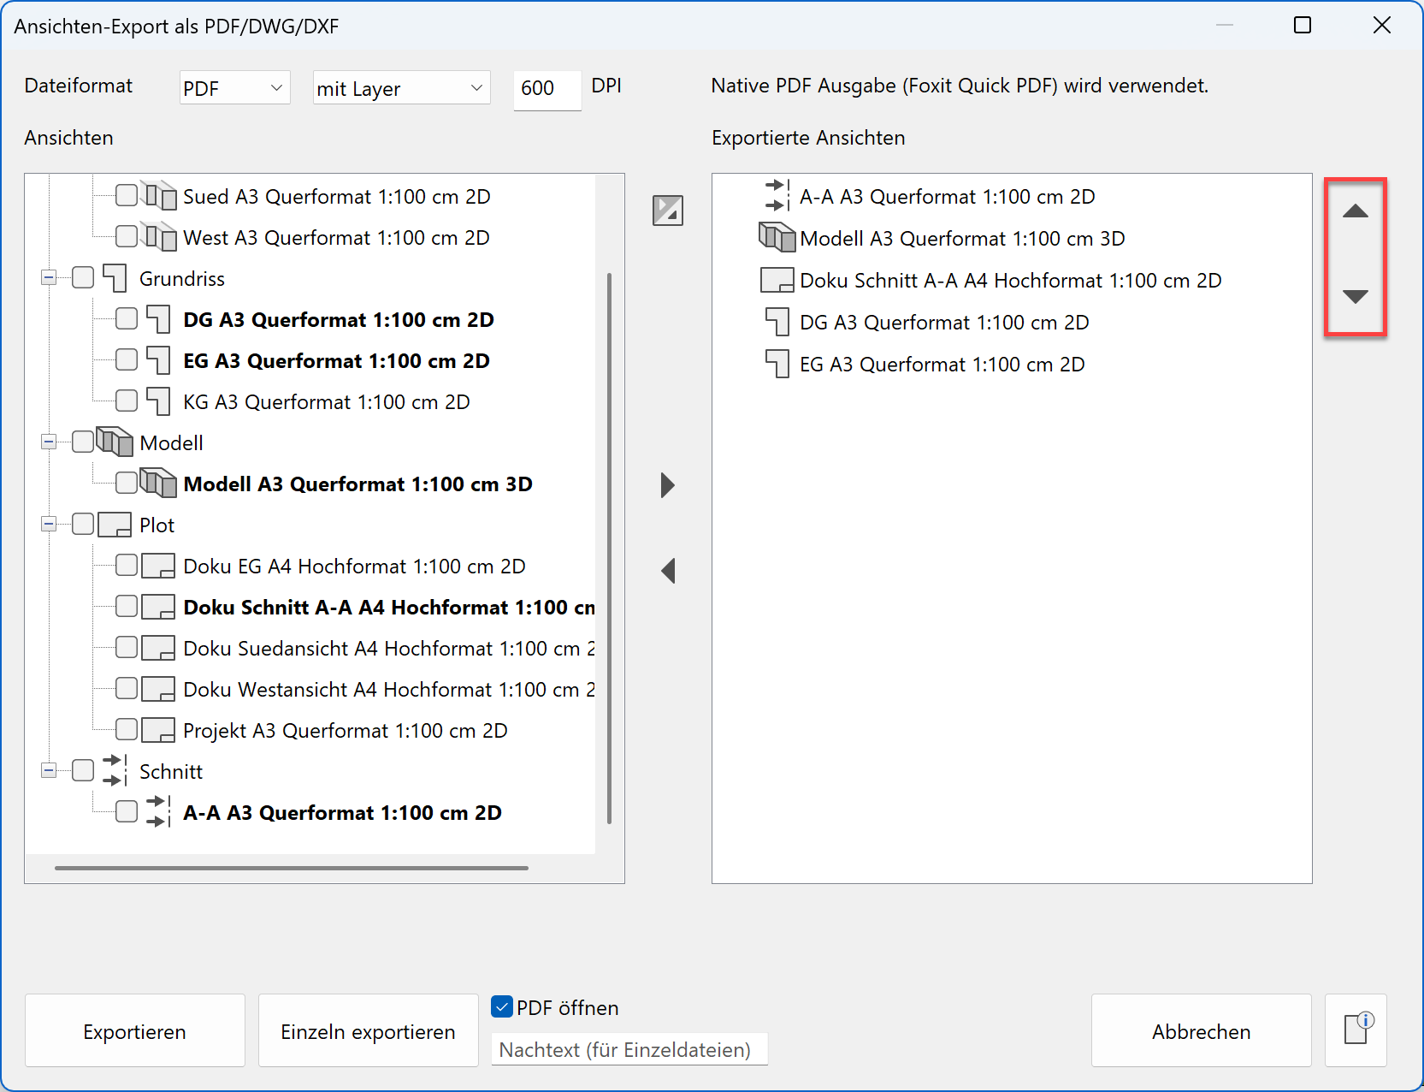Collapse the Grundriss tree node
The image size is (1424, 1092).
click(x=49, y=276)
